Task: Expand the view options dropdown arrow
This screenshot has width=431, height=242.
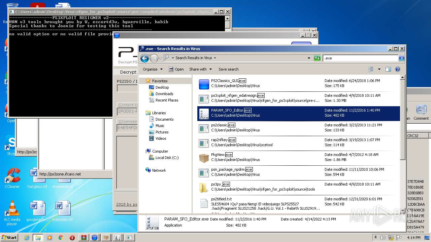Action: pyautogui.click(x=379, y=69)
